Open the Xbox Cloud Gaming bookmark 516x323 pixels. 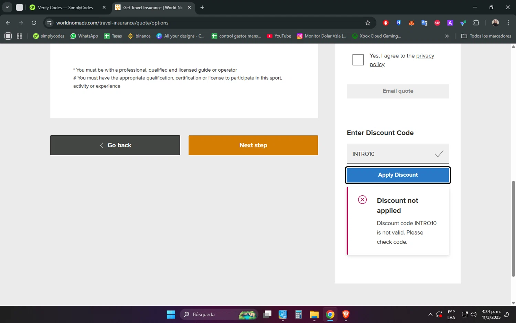[377, 36]
